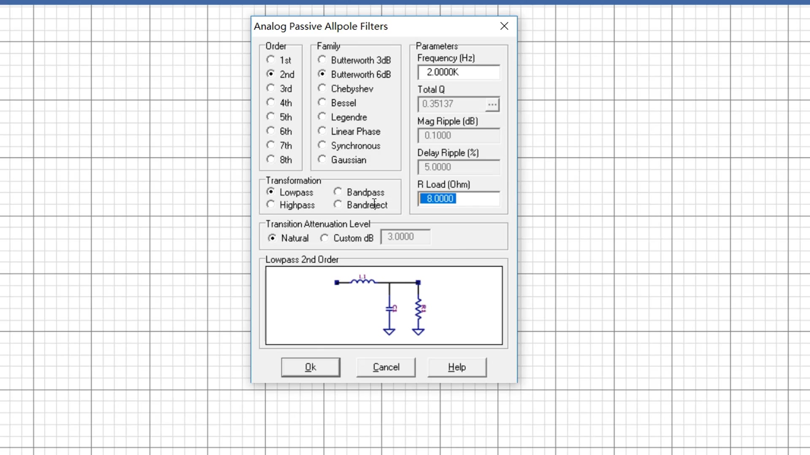Enable the 3rd order filter option
Viewport: 810px width, 455px height.
(271, 88)
